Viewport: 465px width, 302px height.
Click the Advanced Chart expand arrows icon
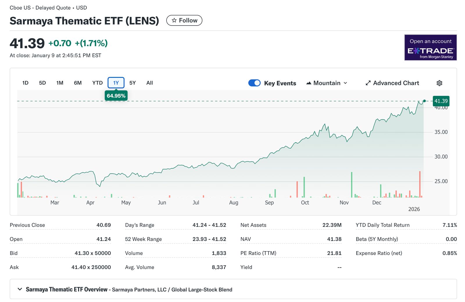pyautogui.click(x=368, y=83)
